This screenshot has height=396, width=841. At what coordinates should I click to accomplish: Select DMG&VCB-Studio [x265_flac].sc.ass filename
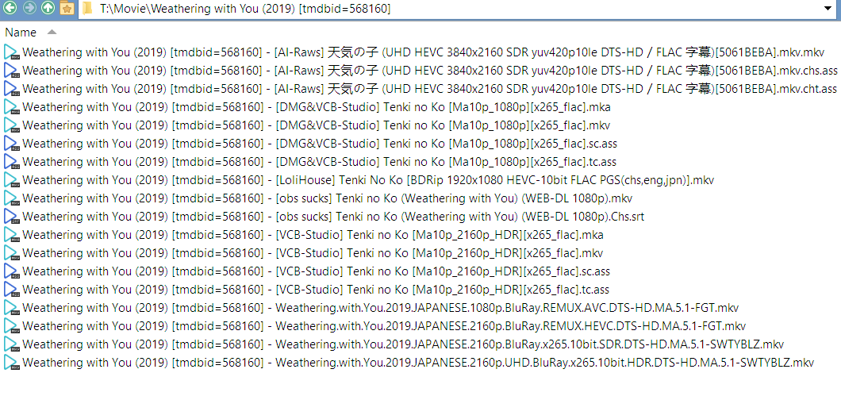tap(320, 144)
